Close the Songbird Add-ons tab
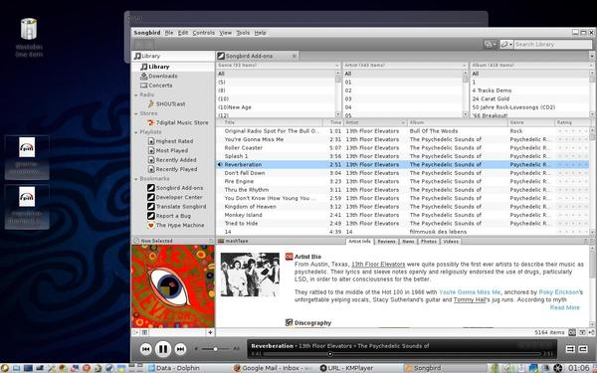The image size is (597, 373). (294, 56)
